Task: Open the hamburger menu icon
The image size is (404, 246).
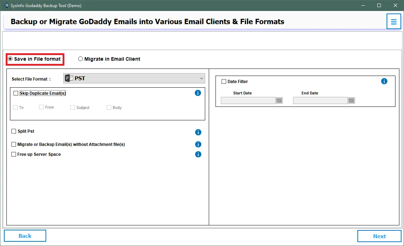Action: pyautogui.click(x=394, y=22)
